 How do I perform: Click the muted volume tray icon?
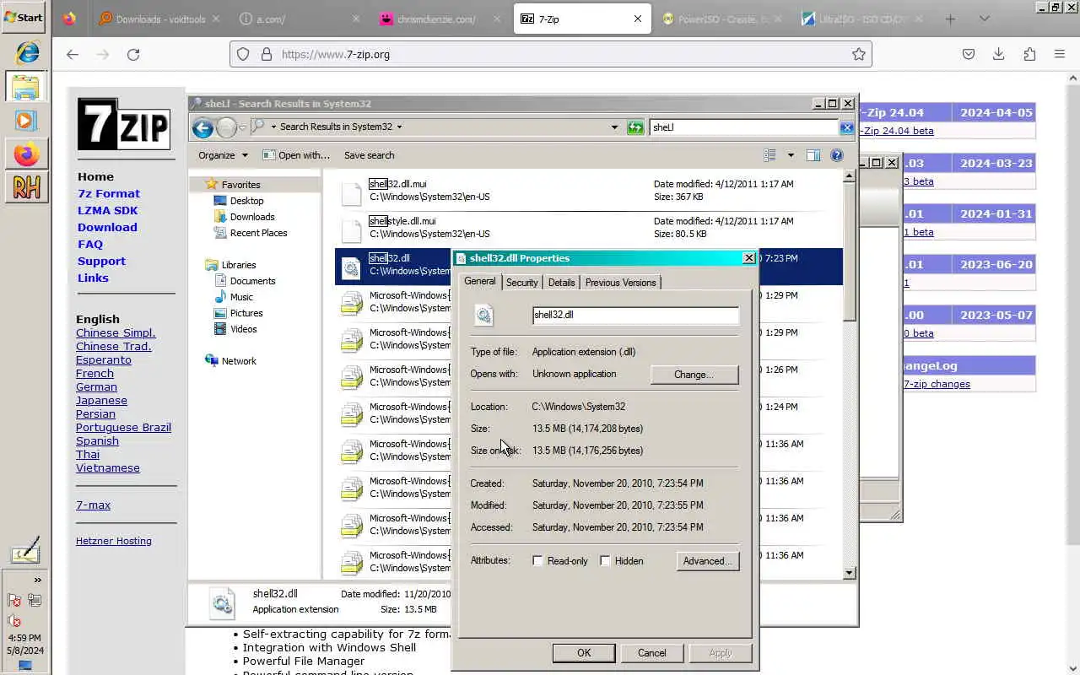[15, 621]
